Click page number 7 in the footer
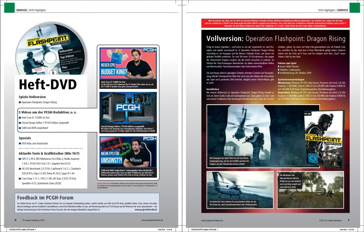This screenshot has height=232, width=364. (348, 220)
